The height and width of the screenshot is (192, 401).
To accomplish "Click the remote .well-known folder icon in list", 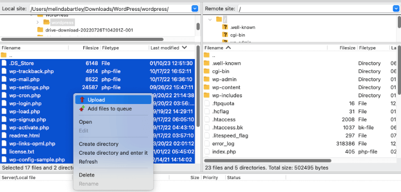I will [x=206, y=63].
